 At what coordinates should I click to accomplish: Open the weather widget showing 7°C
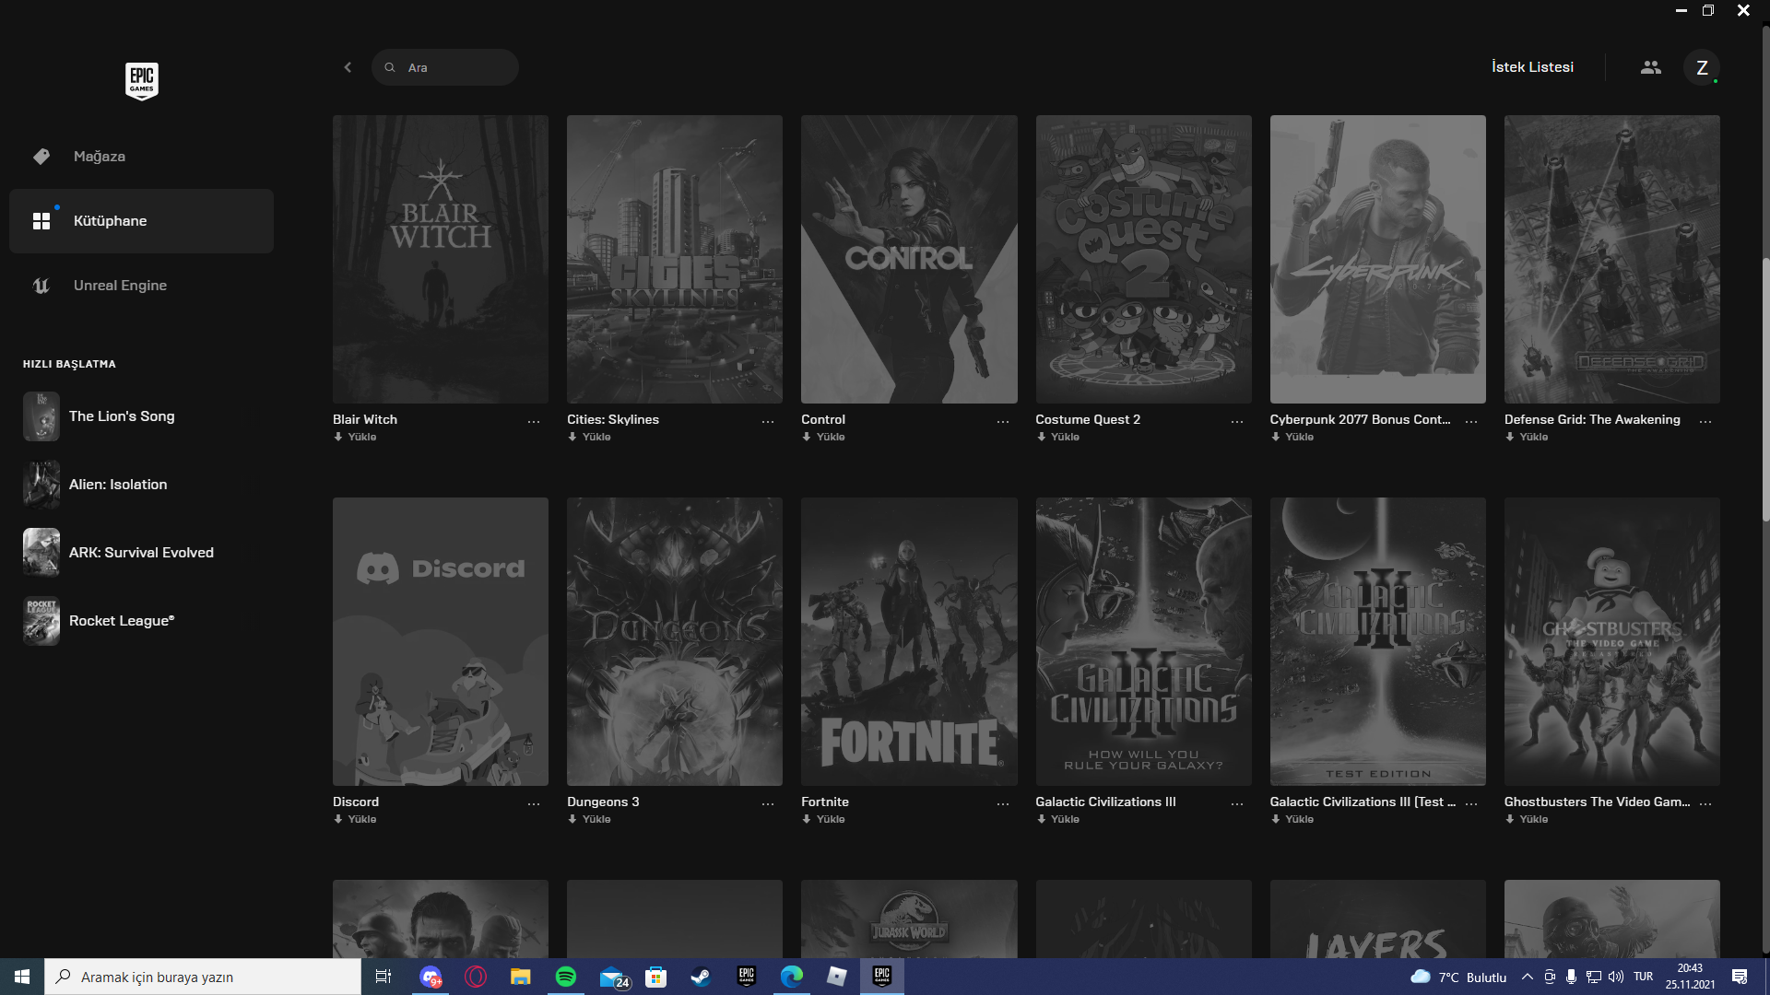[1458, 977]
